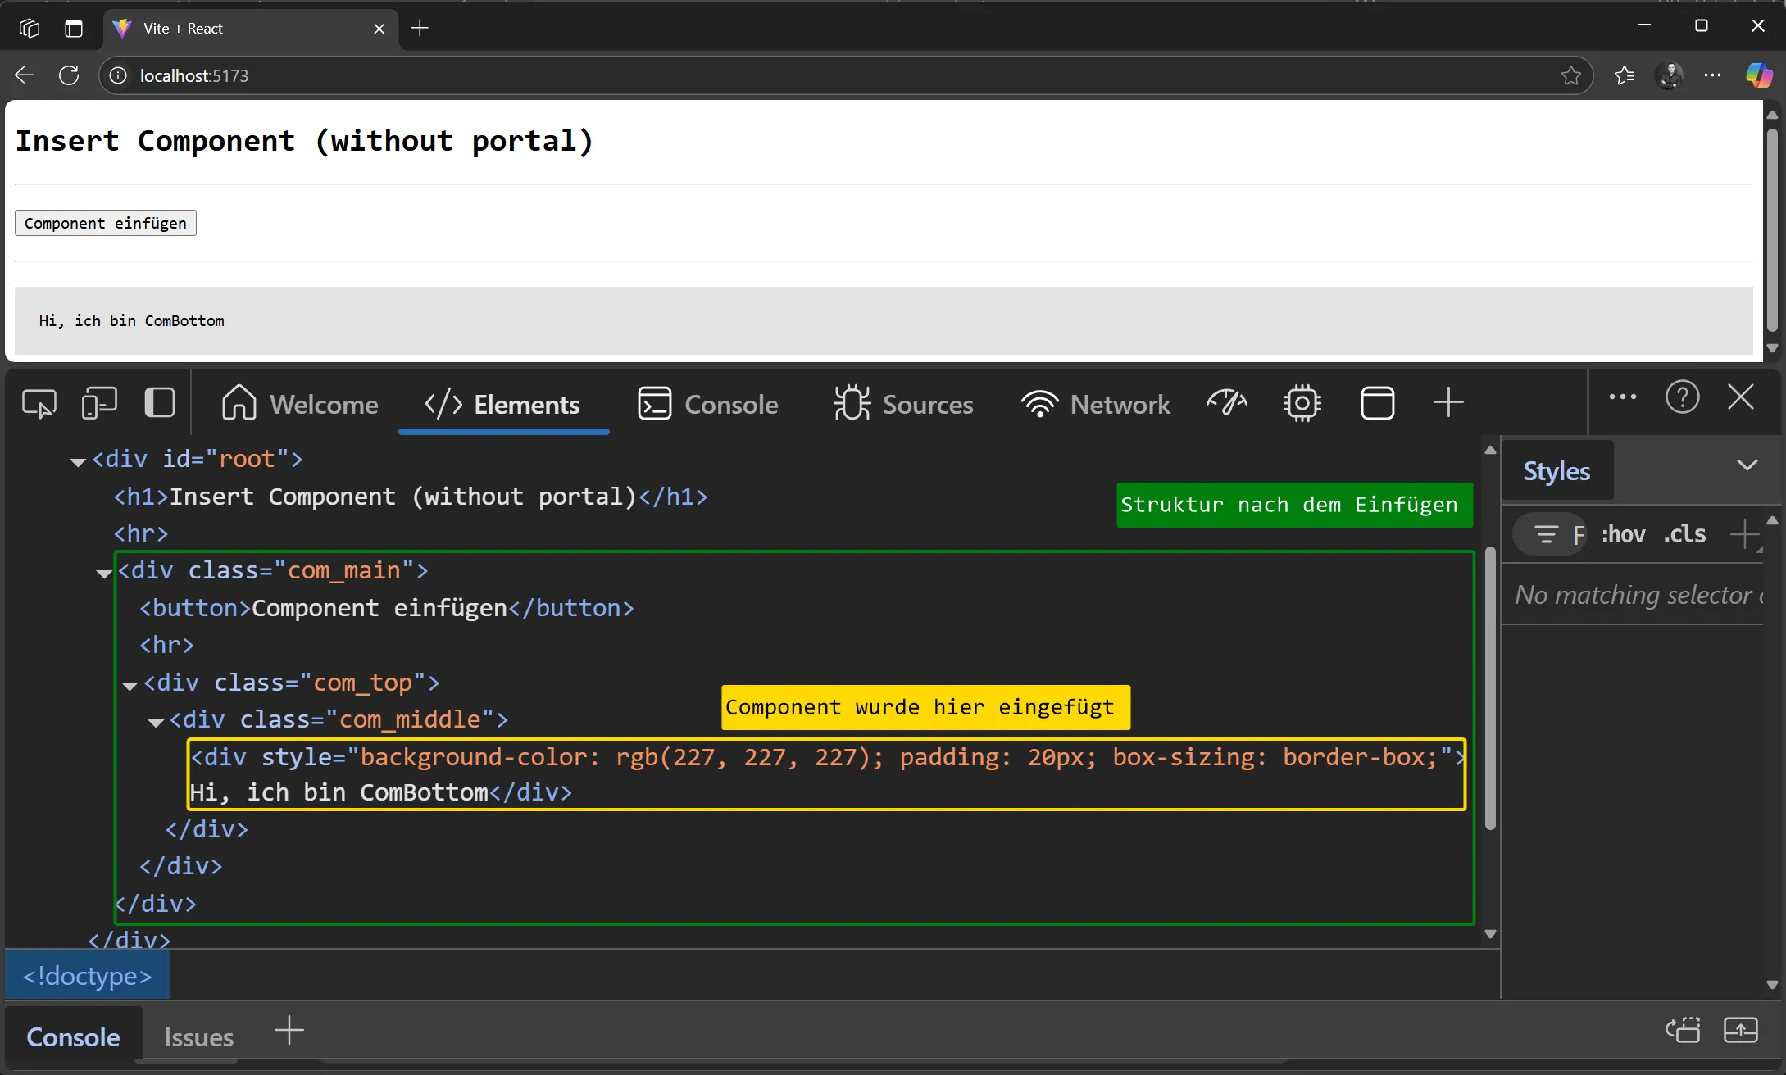Toggle the sidebar dock panel icon

pyautogui.click(x=159, y=403)
